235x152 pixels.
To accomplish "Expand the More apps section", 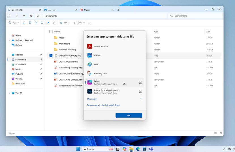I will click(114, 99).
